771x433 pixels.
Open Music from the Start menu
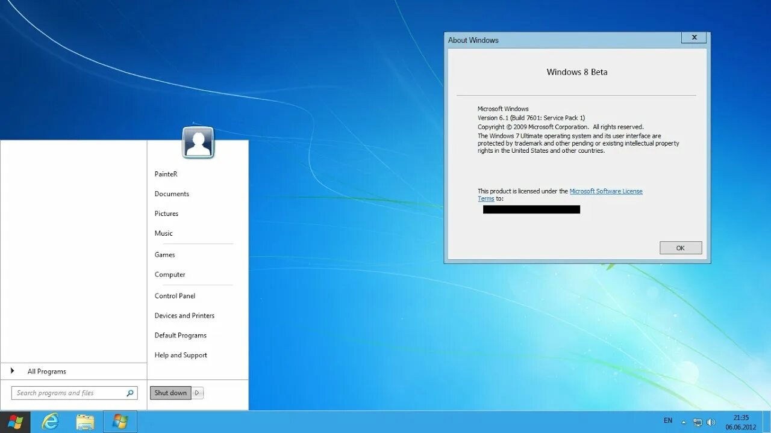pos(163,233)
